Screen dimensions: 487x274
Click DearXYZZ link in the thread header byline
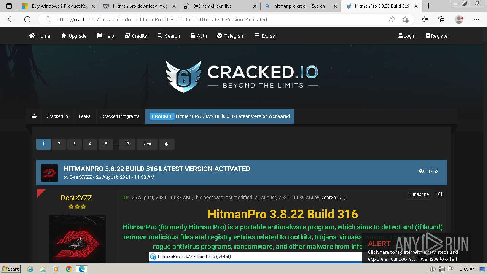[x=81, y=177]
